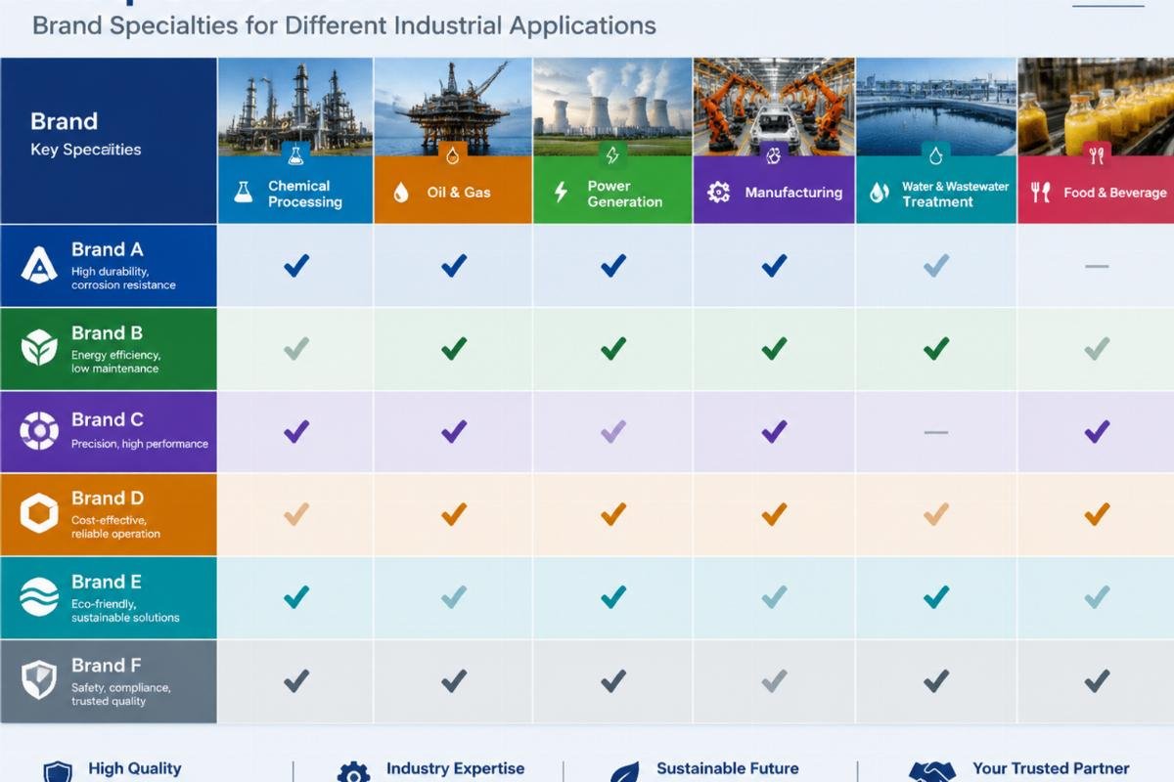Screen dimensions: 1174x782
Task: Click 'Cost-effective, reliable operation' text
Action: 115,527
